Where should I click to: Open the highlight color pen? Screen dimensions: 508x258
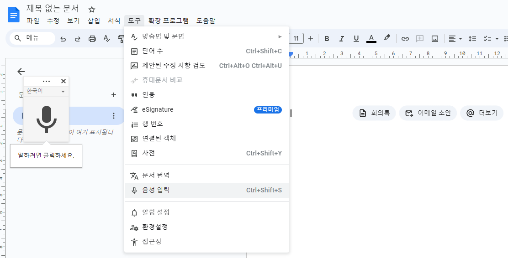[x=386, y=38]
